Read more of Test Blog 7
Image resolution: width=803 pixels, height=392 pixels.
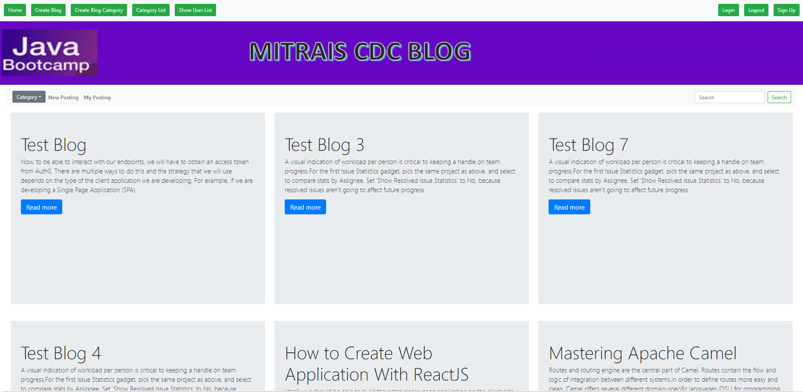[569, 207]
